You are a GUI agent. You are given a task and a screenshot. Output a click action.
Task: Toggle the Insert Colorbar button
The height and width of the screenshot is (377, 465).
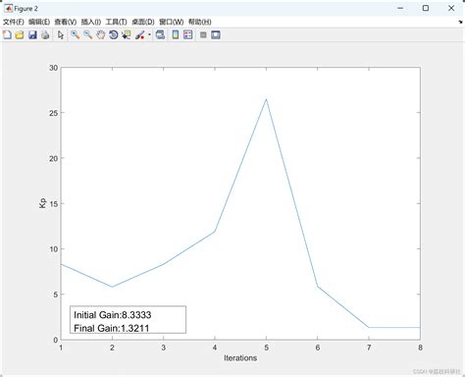(176, 34)
